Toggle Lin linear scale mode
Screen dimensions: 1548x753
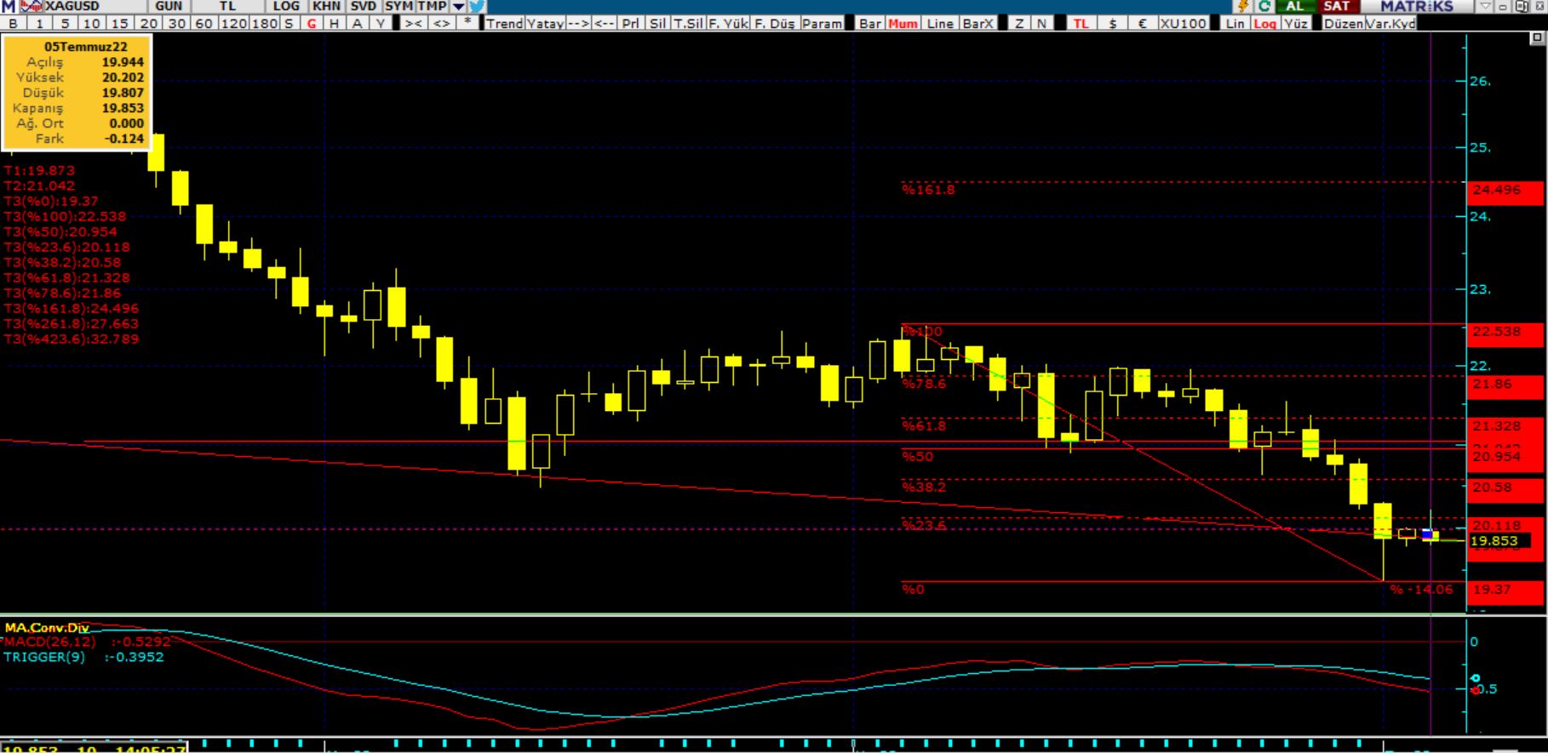point(1235,23)
